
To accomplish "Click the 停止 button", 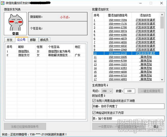I will point(156,127).
